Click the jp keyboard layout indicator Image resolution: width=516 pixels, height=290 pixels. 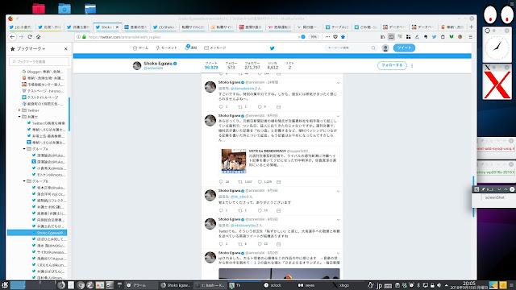(379, 285)
